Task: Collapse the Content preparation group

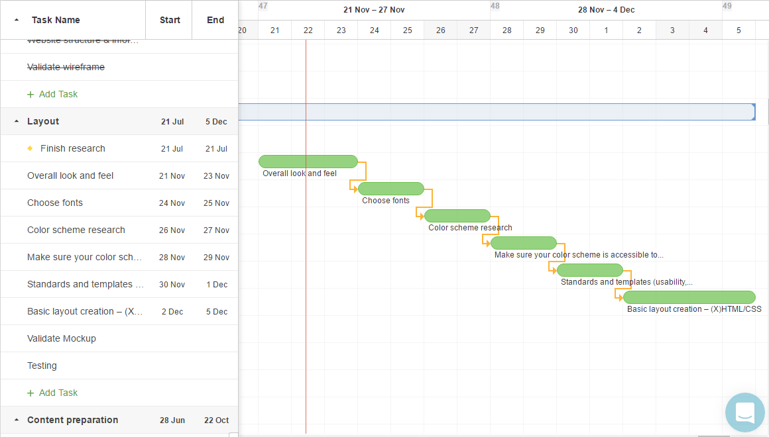Action: (15, 420)
